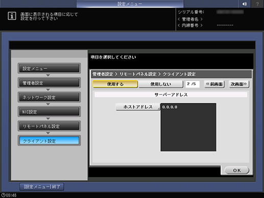
Task: Click the 項目を選択してください message
Action: tap(113, 57)
